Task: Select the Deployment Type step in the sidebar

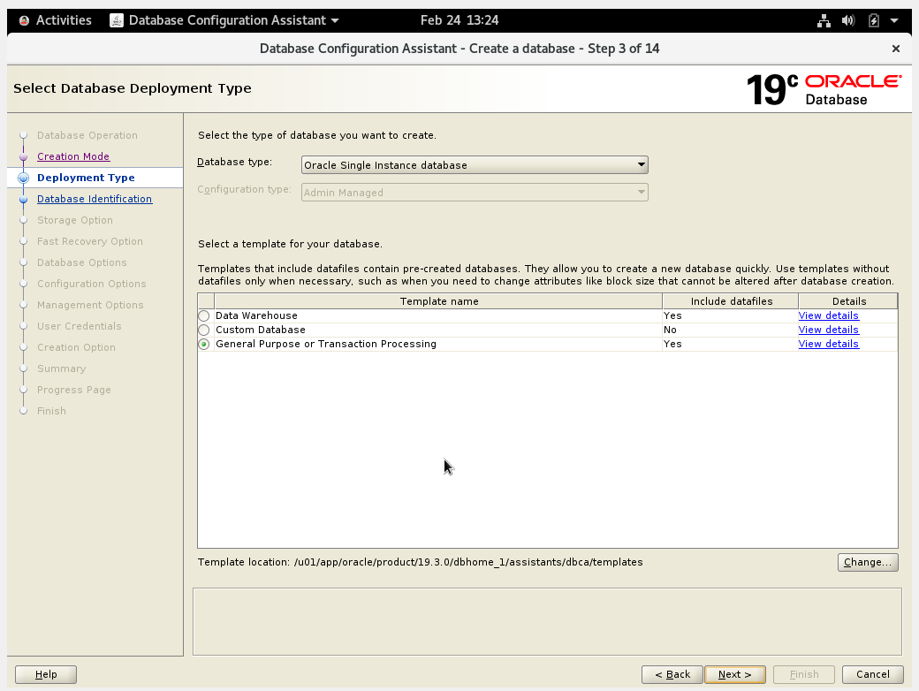Action: pos(86,178)
